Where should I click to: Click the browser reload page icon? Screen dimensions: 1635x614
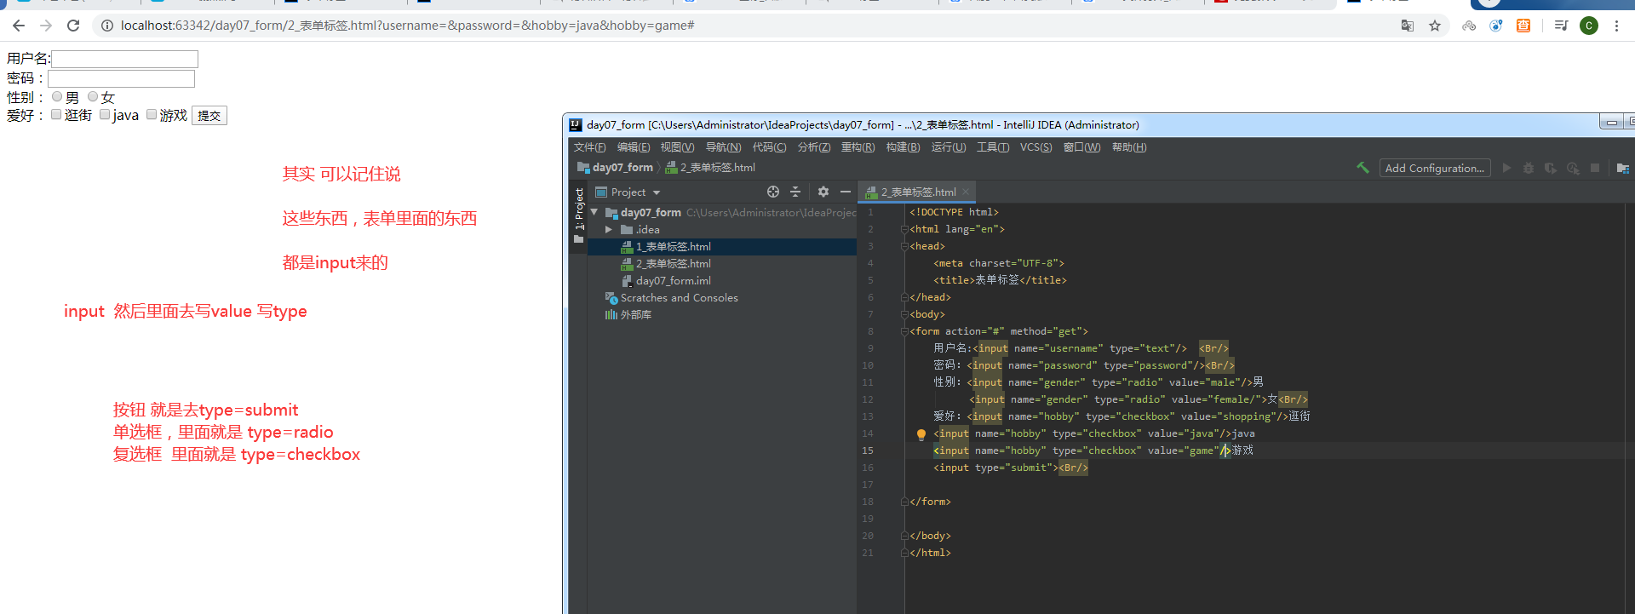pyautogui.click(x=73, y=26)
